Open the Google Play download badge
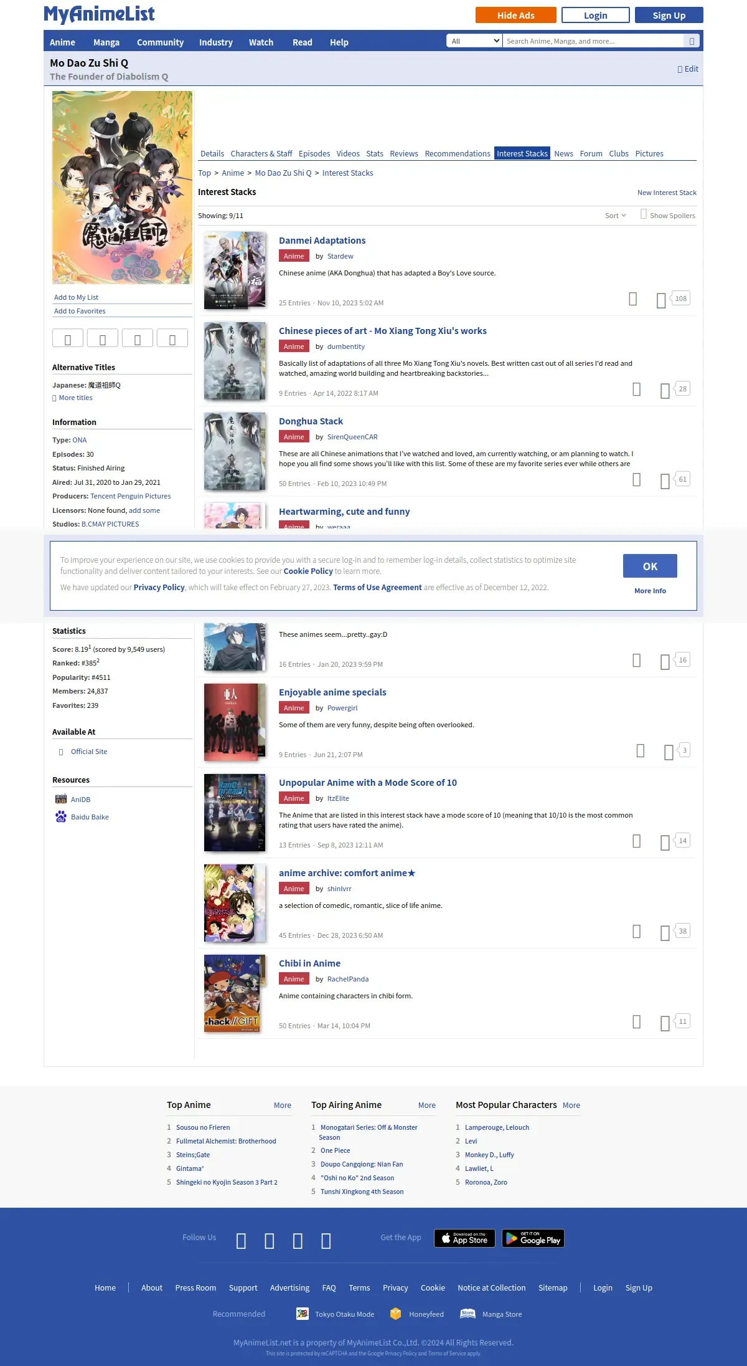 [533, 1238]
